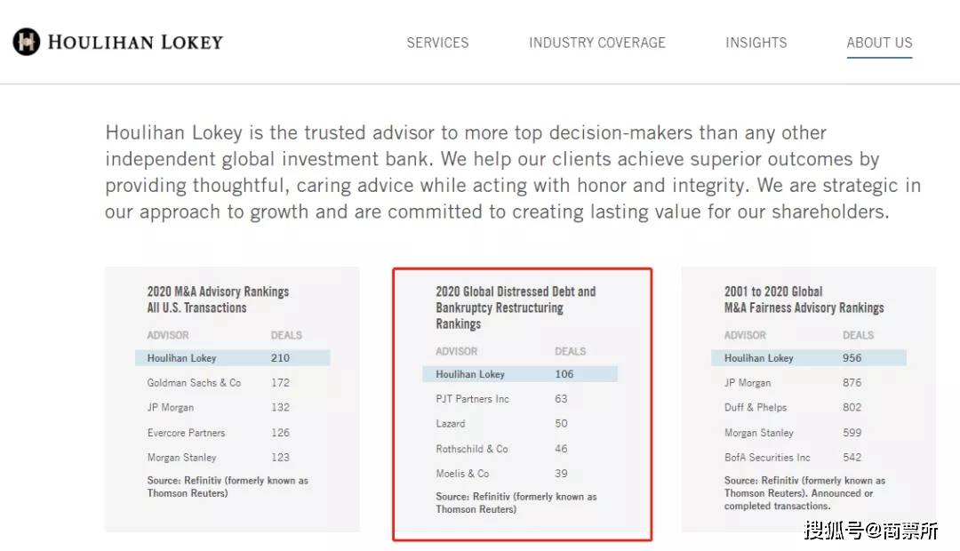Click the Distressed Debt Restructuring Rankings heading

pos(516,307)
